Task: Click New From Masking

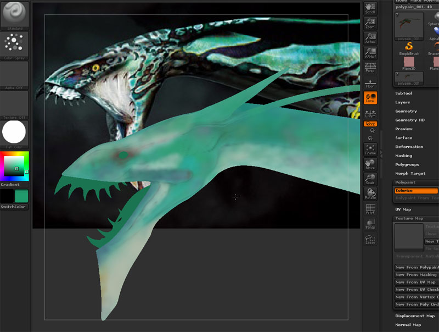Action: click(x=417, y=275)
